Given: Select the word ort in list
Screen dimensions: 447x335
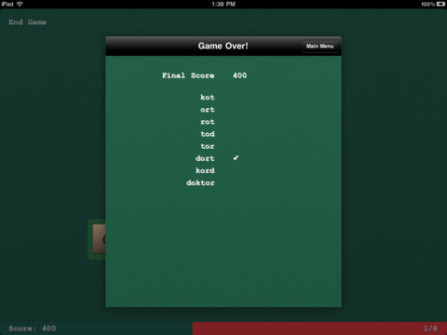Looking at the screenshot, I should pyautogui.click(x=208, y=110).
